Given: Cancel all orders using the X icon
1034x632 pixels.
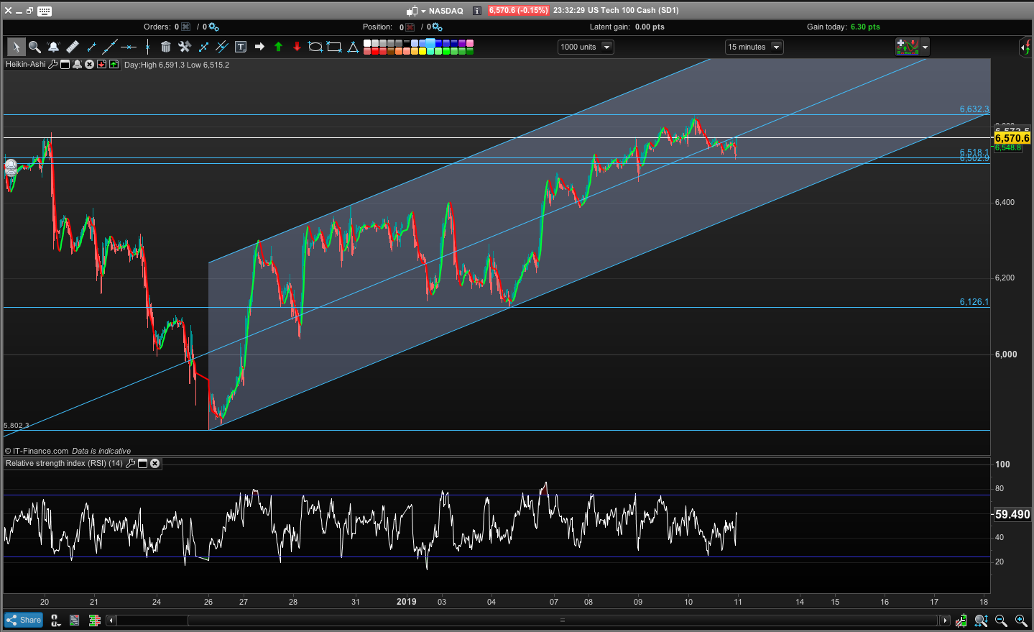Looking at the screenshot, I should [186, 27].
